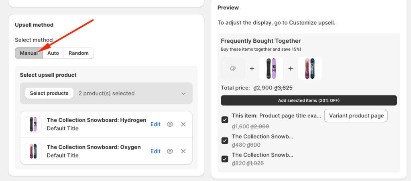This screenshot has width=411, height=181.
Task: Click Edit for the Hydrogen snowboard
Action: (x=155, y=124)
